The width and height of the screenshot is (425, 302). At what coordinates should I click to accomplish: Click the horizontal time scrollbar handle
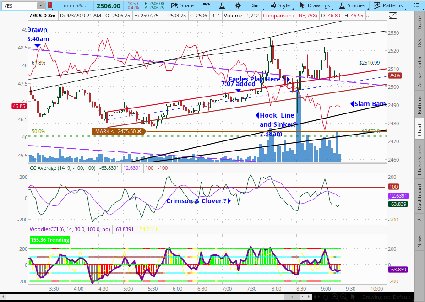click(291, 297)
